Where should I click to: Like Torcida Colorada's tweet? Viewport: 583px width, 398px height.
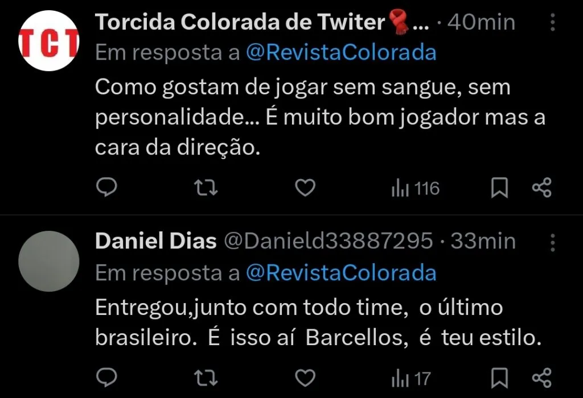pos(305,186)
